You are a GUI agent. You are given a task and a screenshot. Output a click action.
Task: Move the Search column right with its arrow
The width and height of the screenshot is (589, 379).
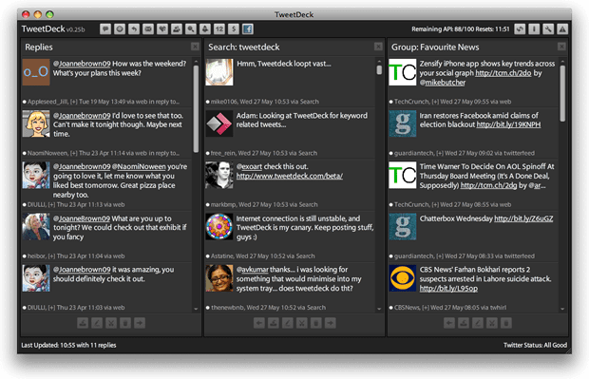click(x=331, y=323)
